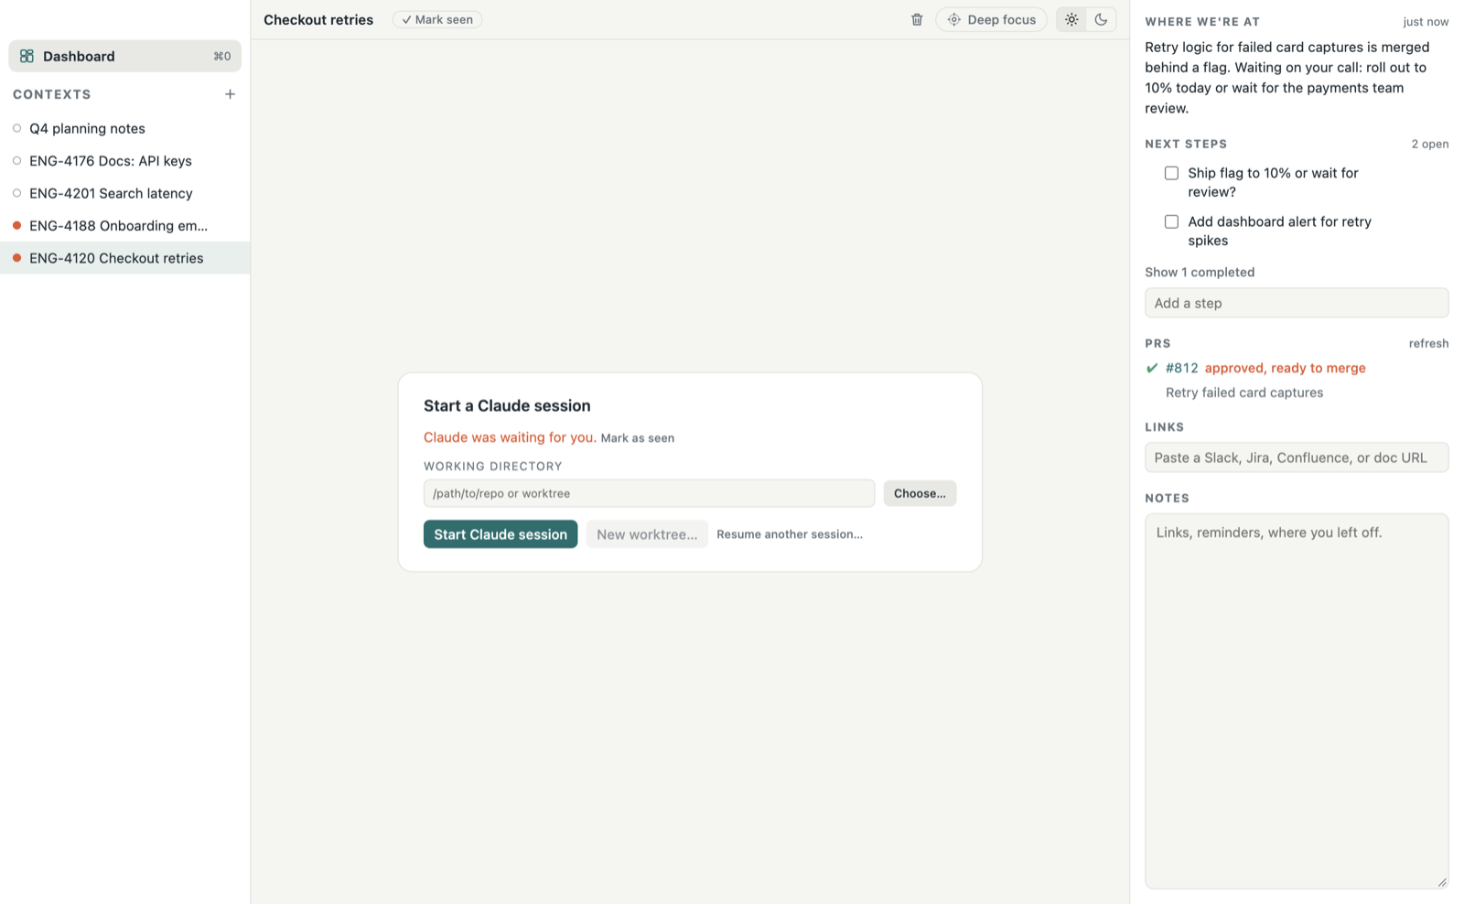Click the green check icon beside PR #812
1464x904 pixels.
pos(1152,368)
